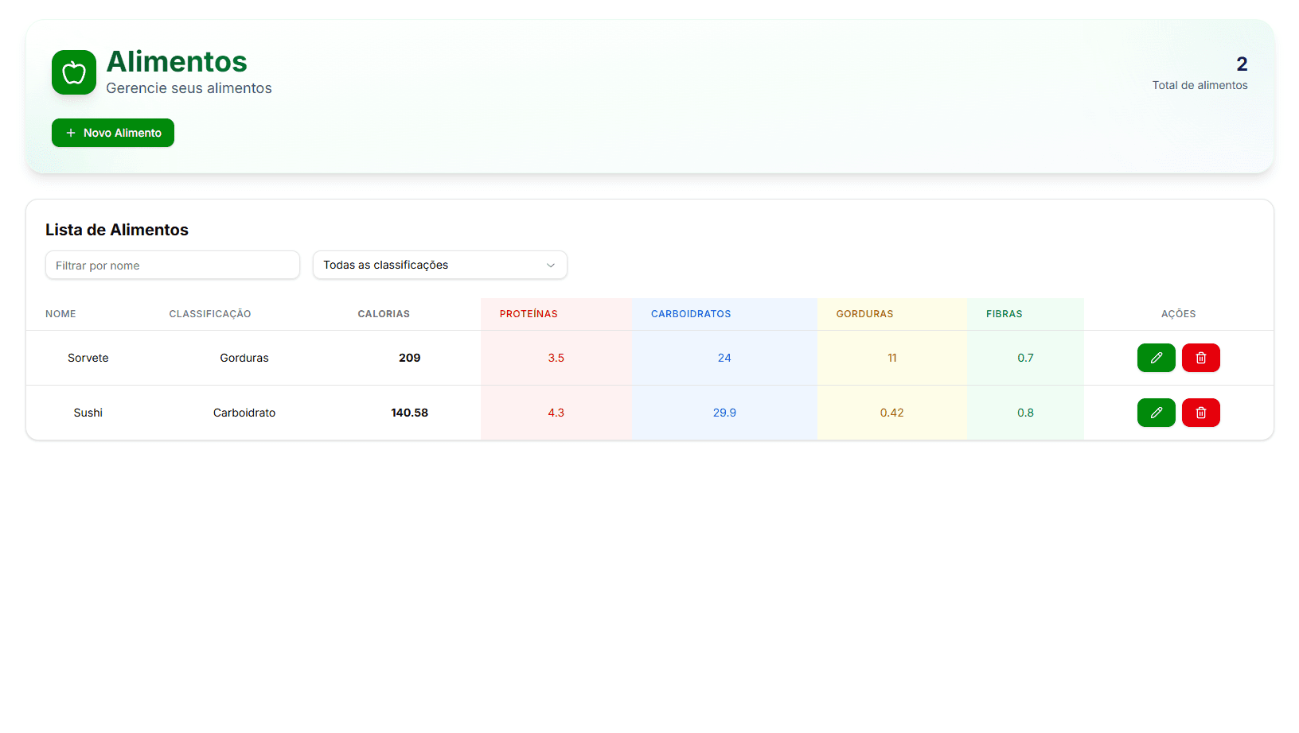Click the fiber value 0.7
Viewport: 1299px width, 733px height.
tap(1025, 358)
